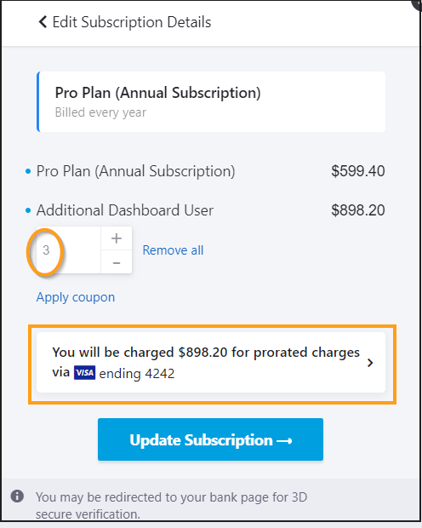Open the Apply coupon link
The height and width of the screenshot is (528, 422).
[x=76, y=297]
